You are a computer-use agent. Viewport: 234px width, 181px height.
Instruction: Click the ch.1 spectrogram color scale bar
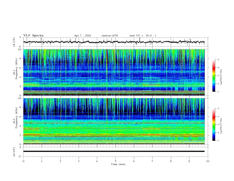[x=214, y=76]
